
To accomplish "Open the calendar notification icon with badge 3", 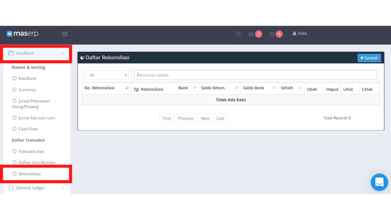I will coord(272,34).
